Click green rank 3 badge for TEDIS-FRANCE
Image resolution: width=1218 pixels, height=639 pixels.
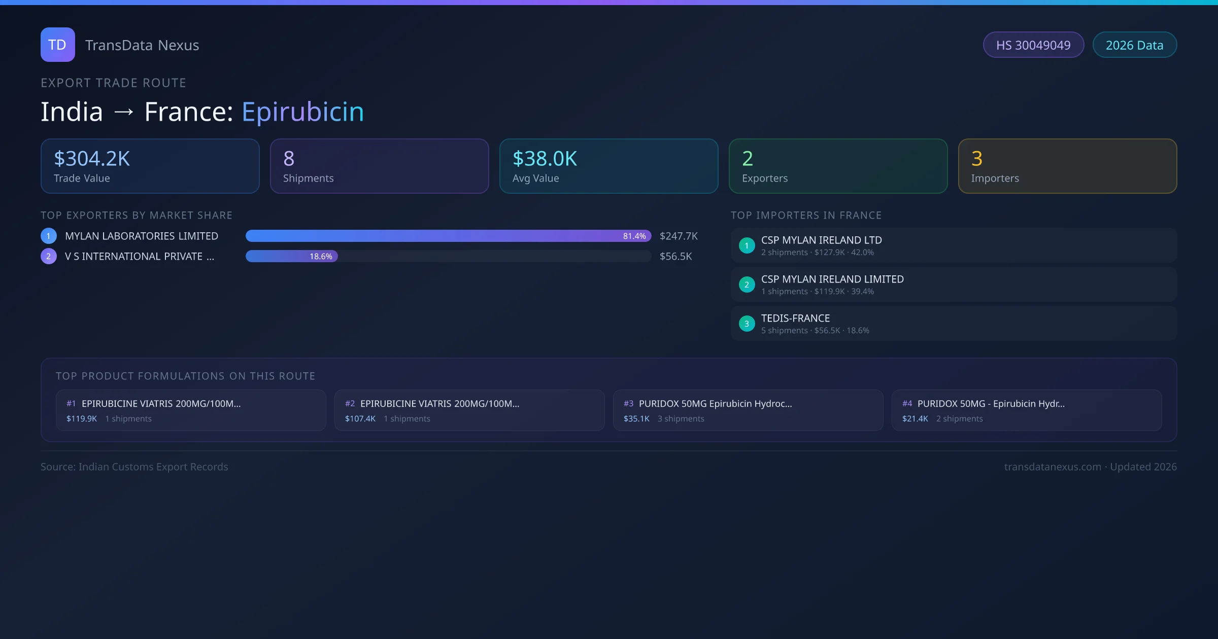[x=747, y=324]
